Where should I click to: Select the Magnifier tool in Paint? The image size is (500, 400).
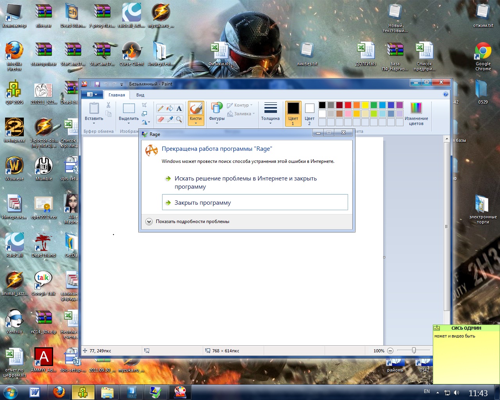click(179, 119)
